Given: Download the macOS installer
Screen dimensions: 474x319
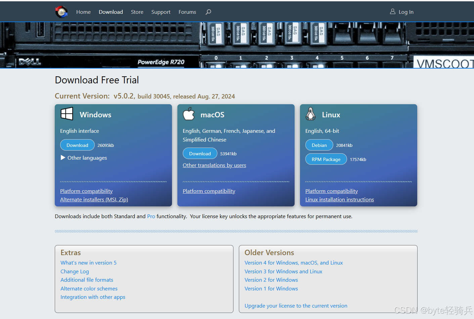Looking at the screenshot, I should (x=200, y=154).
